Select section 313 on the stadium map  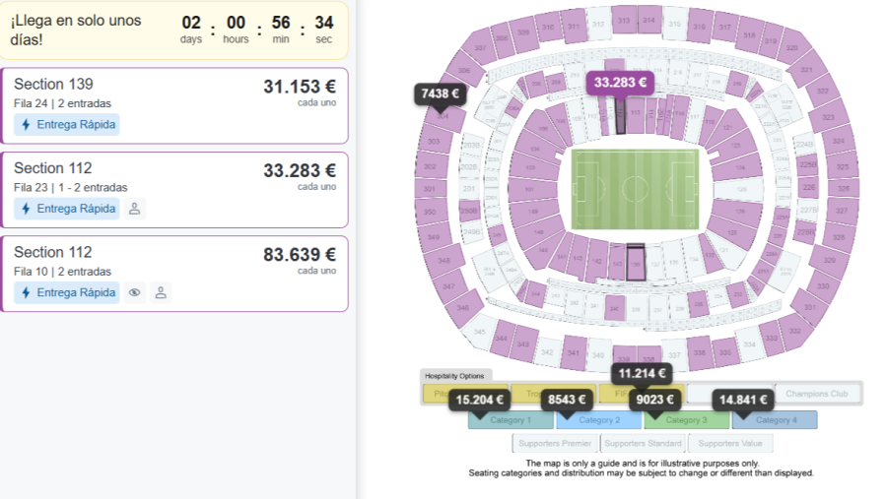click(x=624, y=21)
